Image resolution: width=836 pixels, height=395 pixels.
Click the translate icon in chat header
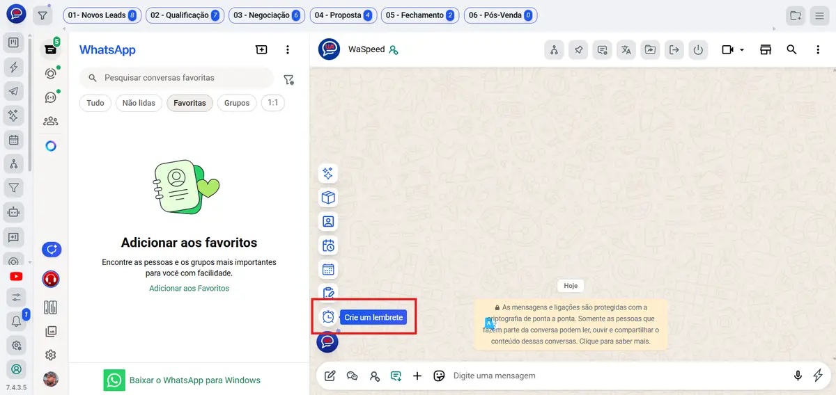(x=626, y=50)
